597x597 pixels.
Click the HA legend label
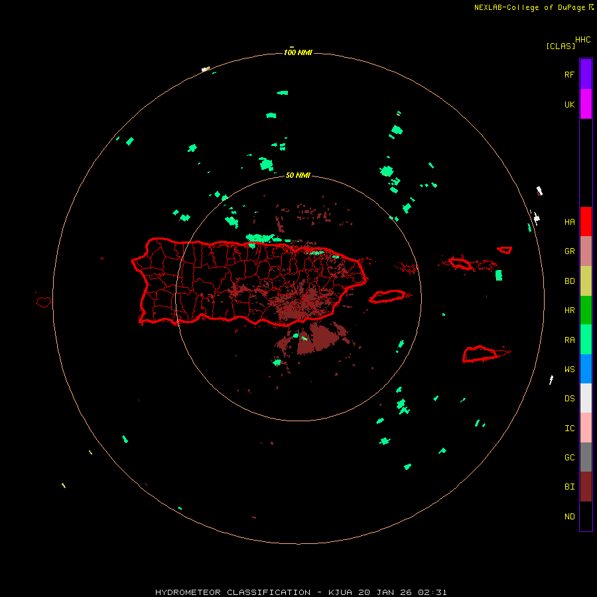(x=569, y=222)
